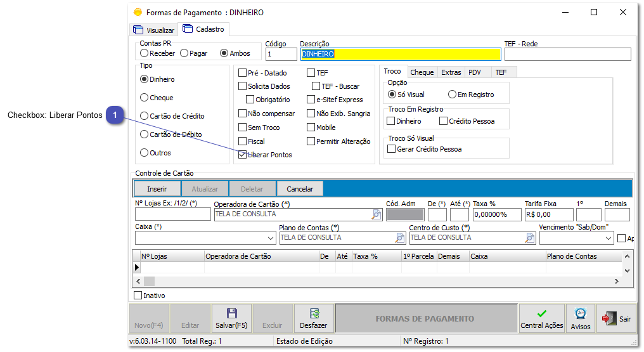Click the Operadora de Cartão column header
644x352 pixels.
(x=262, y=256)
